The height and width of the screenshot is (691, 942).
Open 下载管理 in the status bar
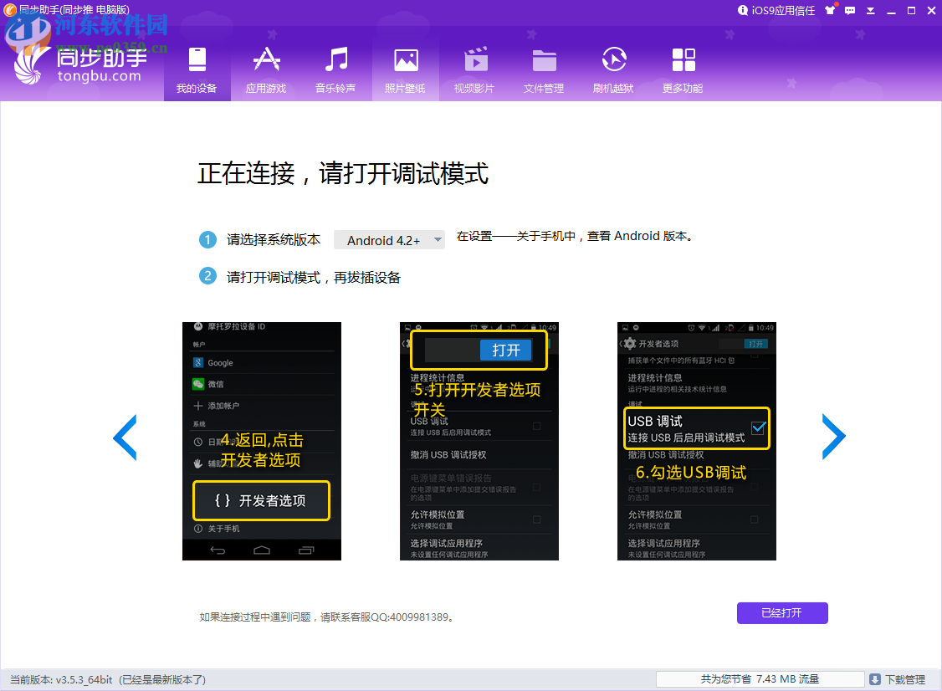pyautogui.click(x=898, y=678)
